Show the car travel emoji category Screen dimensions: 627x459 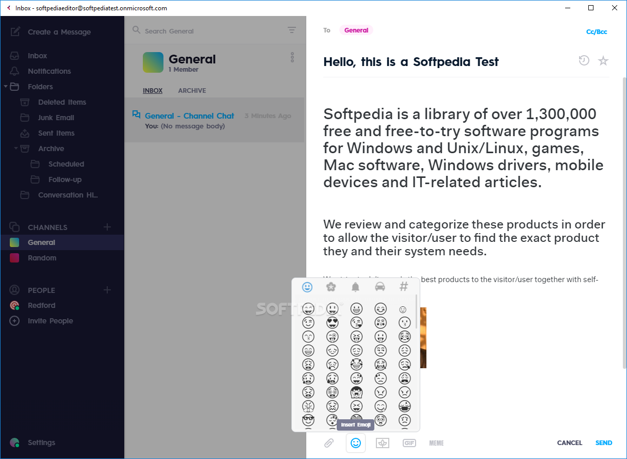pos(379,287)
